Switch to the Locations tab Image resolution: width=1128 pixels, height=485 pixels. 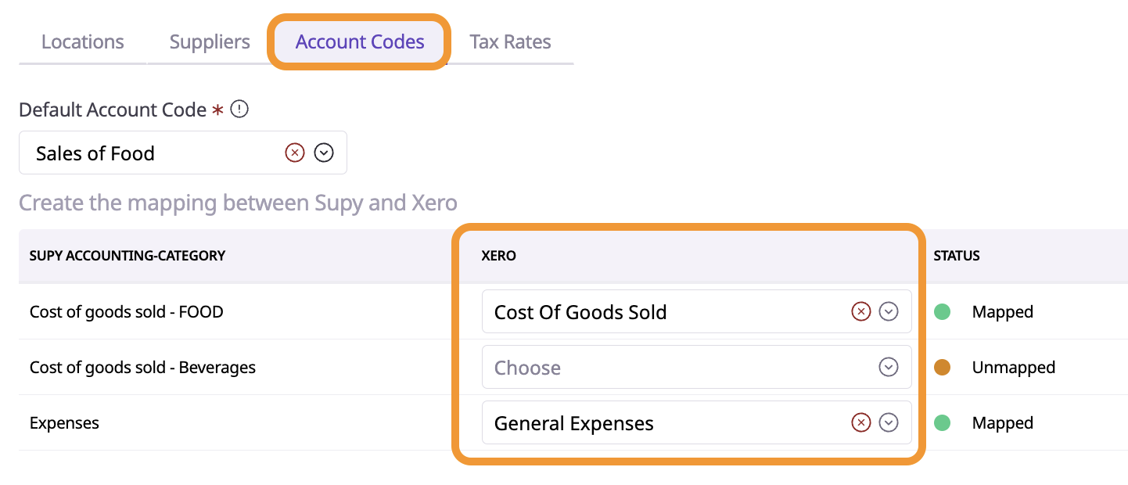pyautogui.click(x=82, y=41)
